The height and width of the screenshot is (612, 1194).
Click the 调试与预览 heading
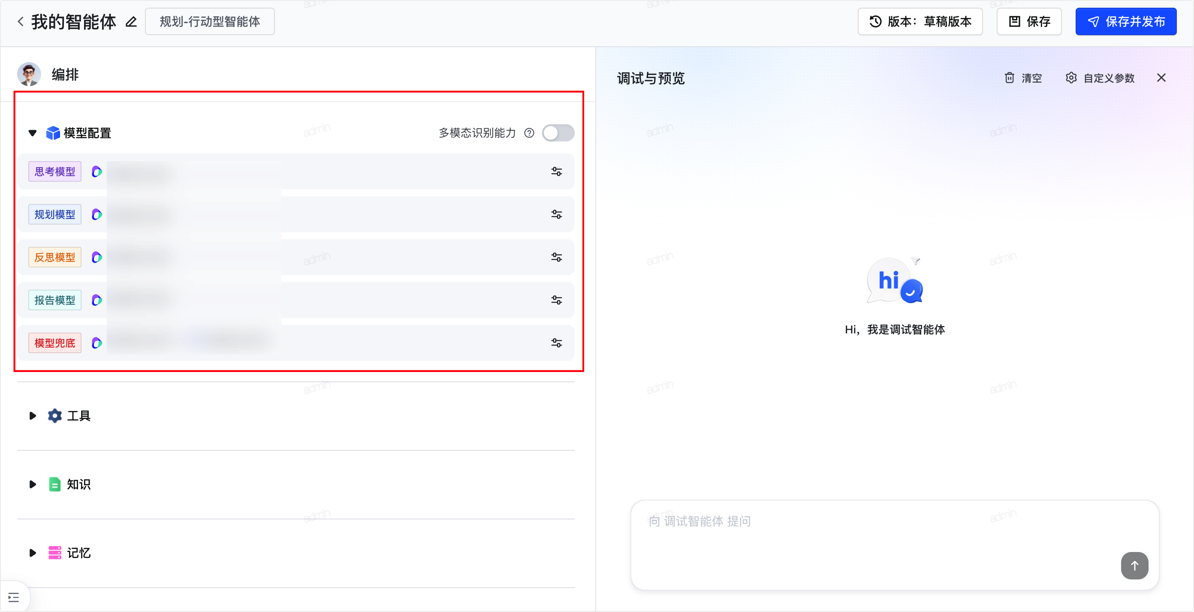[x=651, y=78]
